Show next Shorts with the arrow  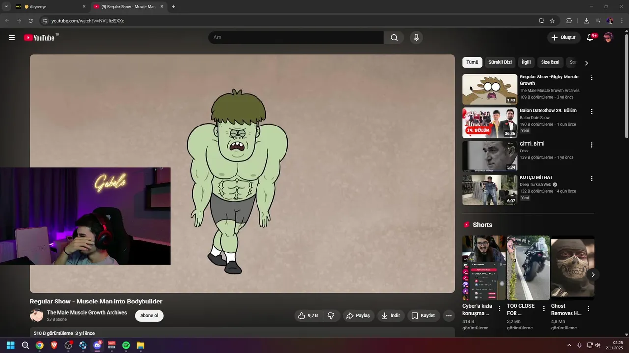coord(593,275)
